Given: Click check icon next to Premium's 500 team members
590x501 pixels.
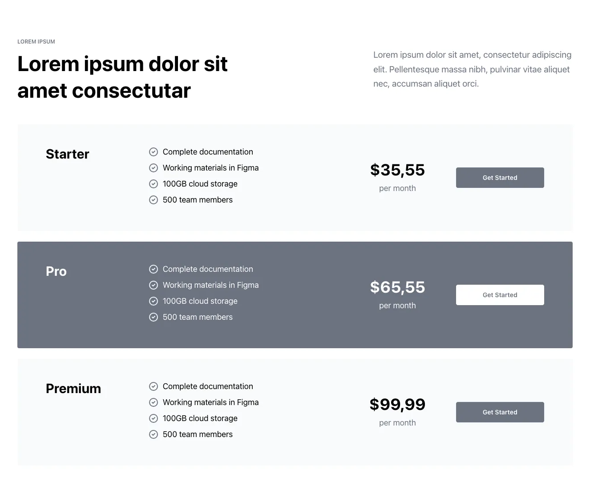Looking at the screenshot, I should [x=154, y=434].
